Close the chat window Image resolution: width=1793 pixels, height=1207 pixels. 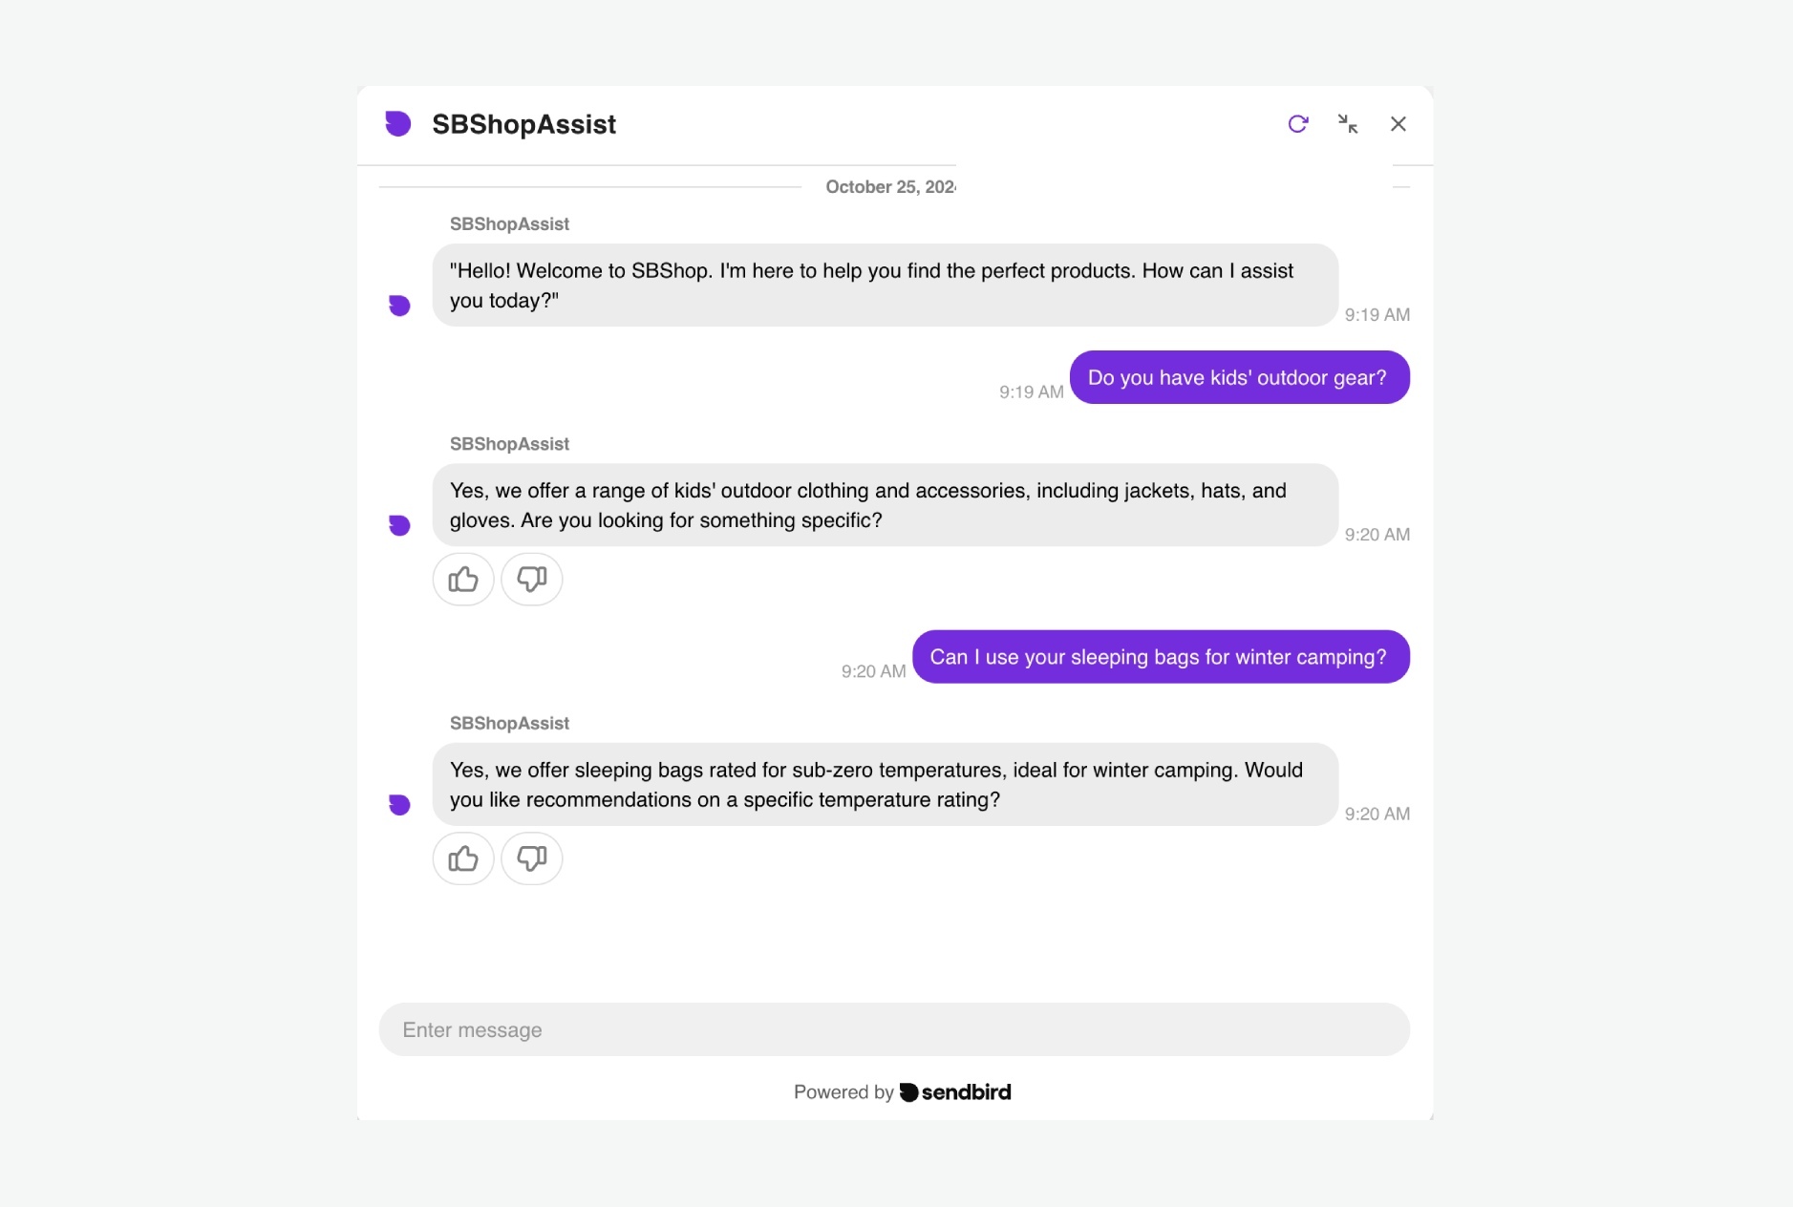coord(1398,124)
